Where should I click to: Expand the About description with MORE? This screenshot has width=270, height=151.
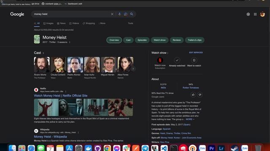point(190,119)
